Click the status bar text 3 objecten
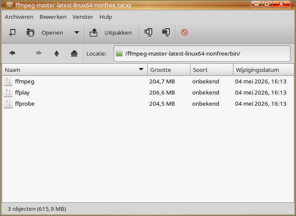Image resolution: width=296 pixels, height=216 pixels. [x=37, y=209]
